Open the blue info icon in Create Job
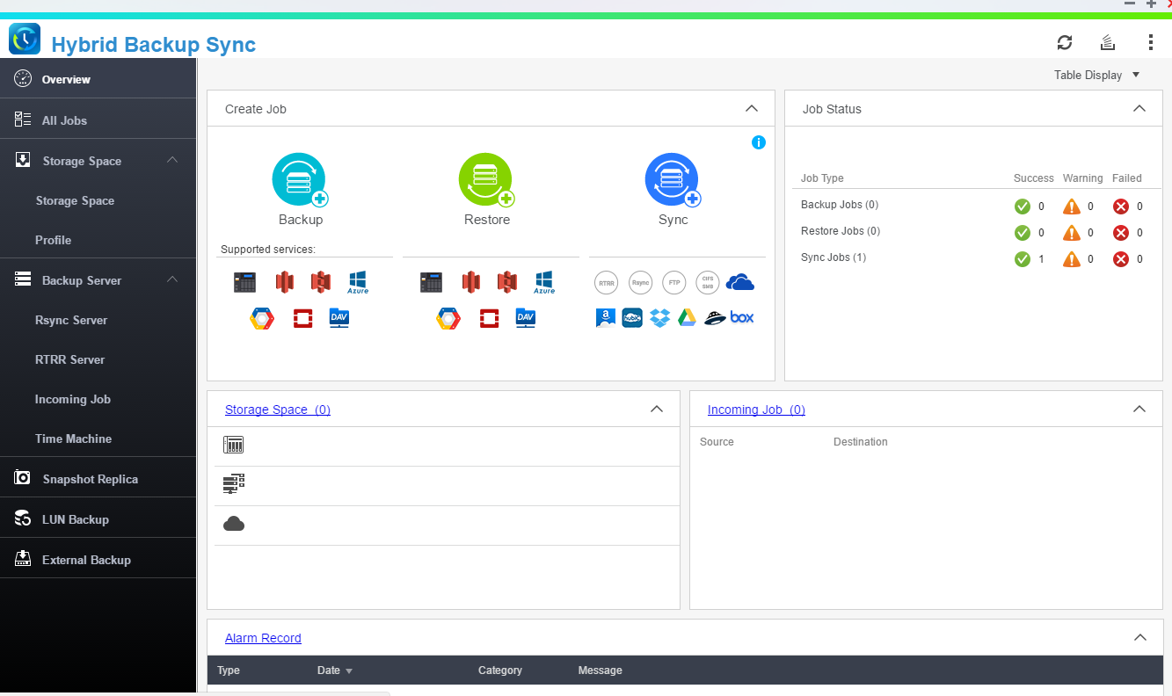1172x696 pixels. point(759,142)
